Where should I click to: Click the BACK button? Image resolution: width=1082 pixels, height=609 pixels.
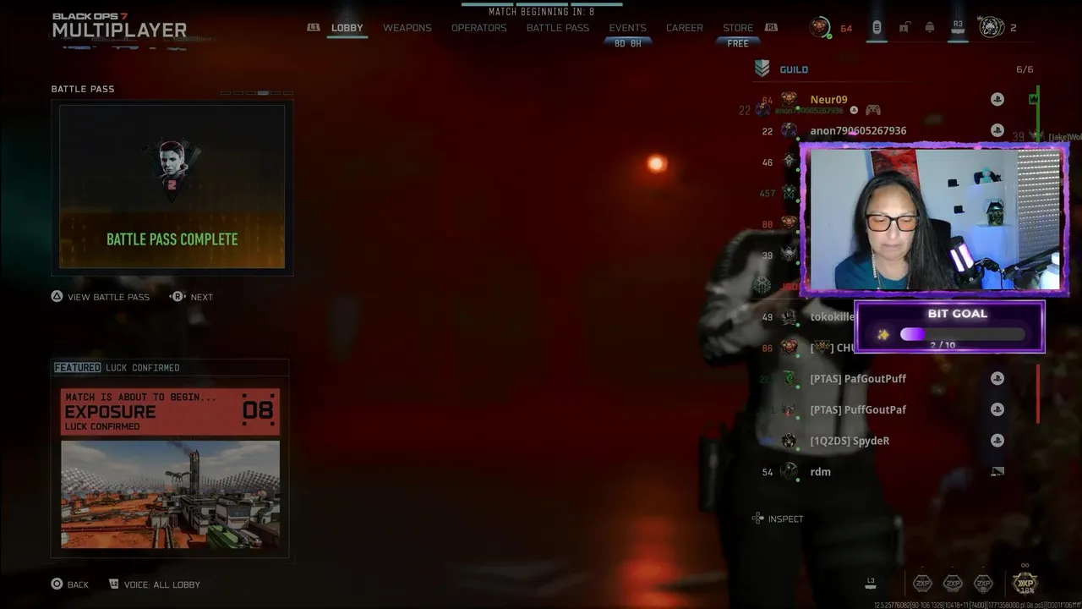69,584
